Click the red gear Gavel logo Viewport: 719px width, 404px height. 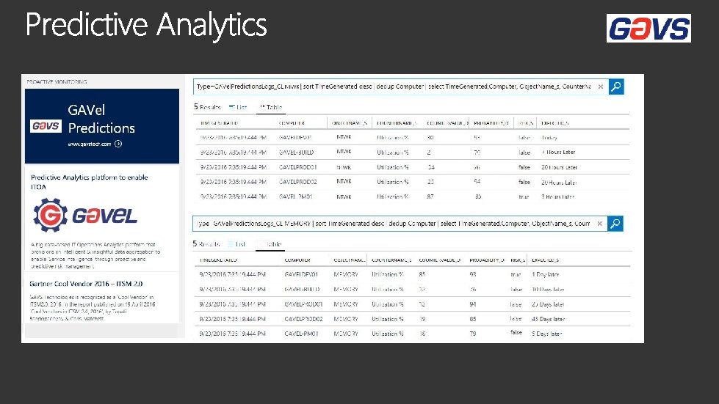click(51, 215)
